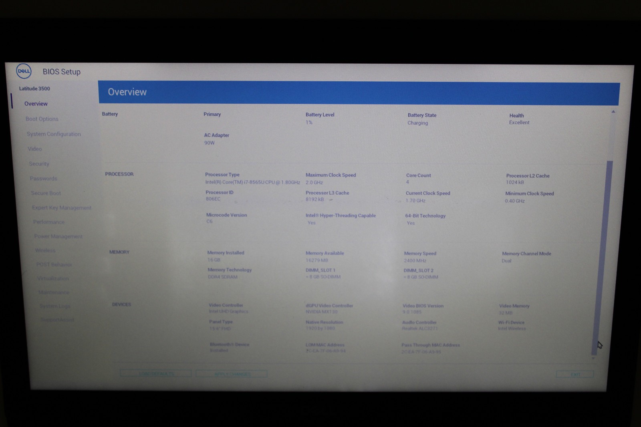Click the Battery State Charging value
Screen dimensions: 641x427
[x=417, y=123]
